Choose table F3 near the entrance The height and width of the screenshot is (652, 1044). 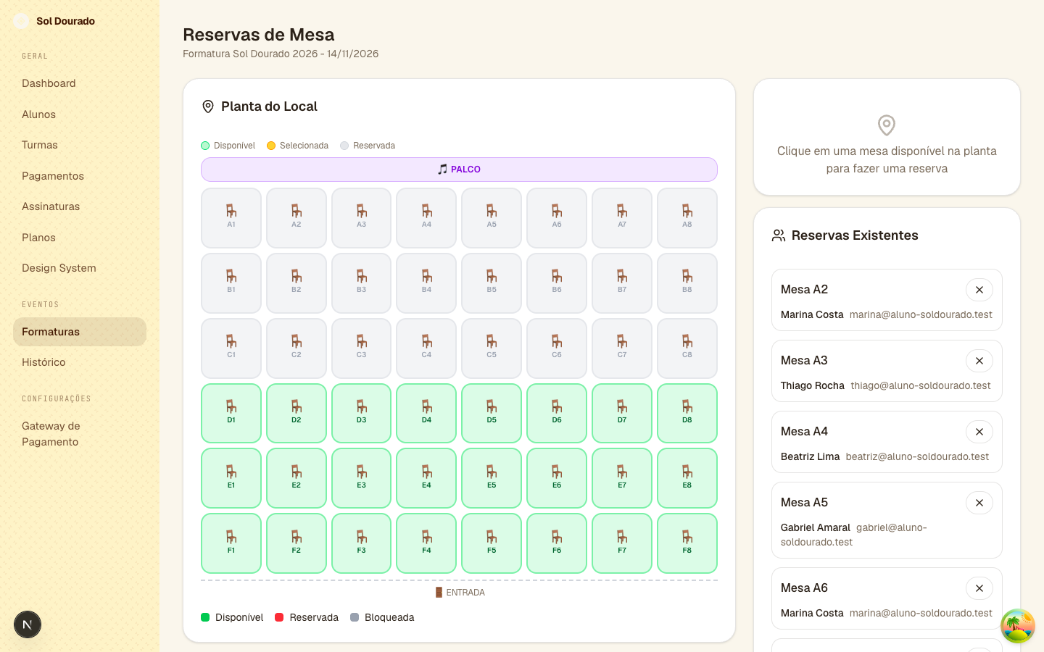click(x=362, y=543)
